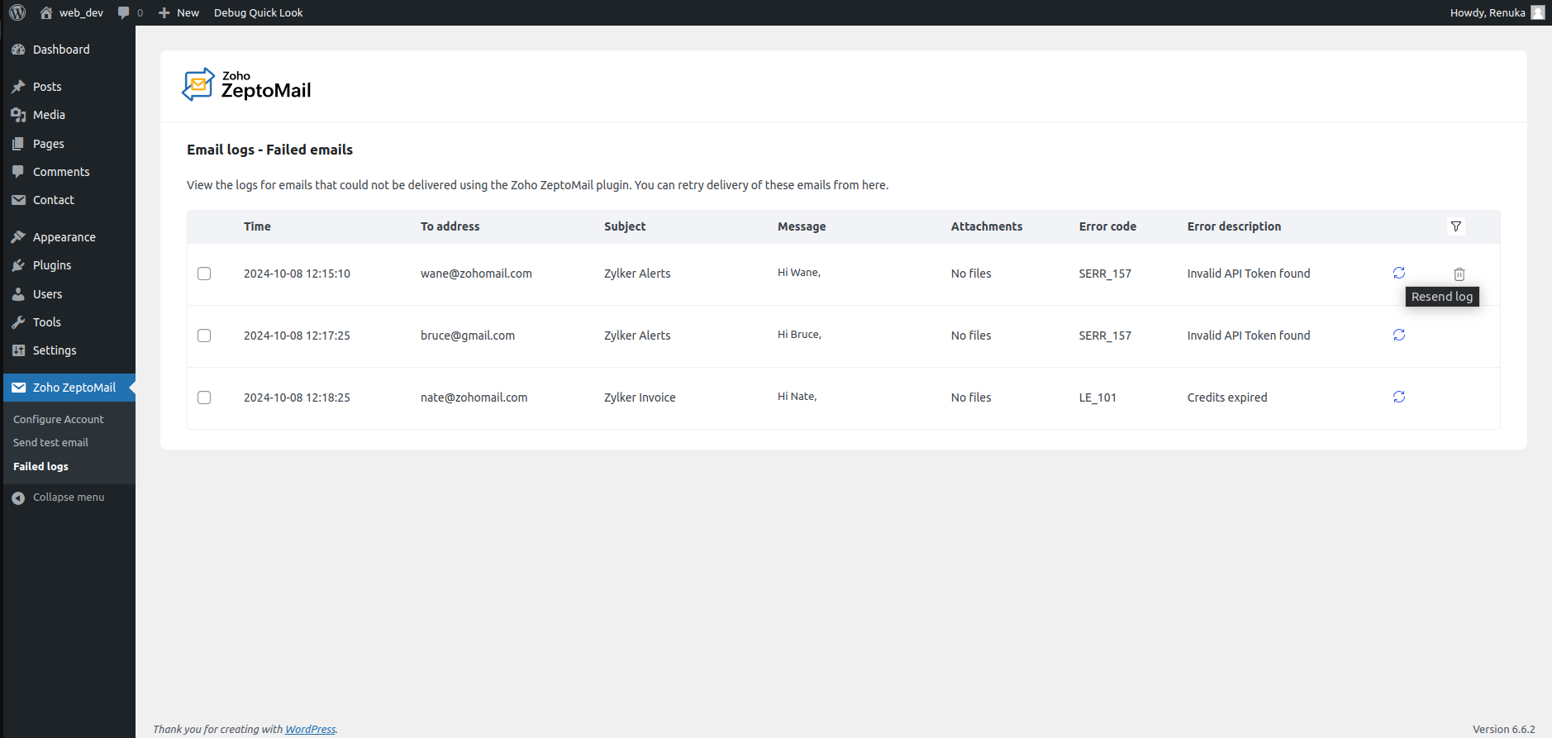Image resolution: width=1552 pixels, height=738 pixels.
Task: Open the Settings menu in sidebar
Action: [x=55, y=350]
